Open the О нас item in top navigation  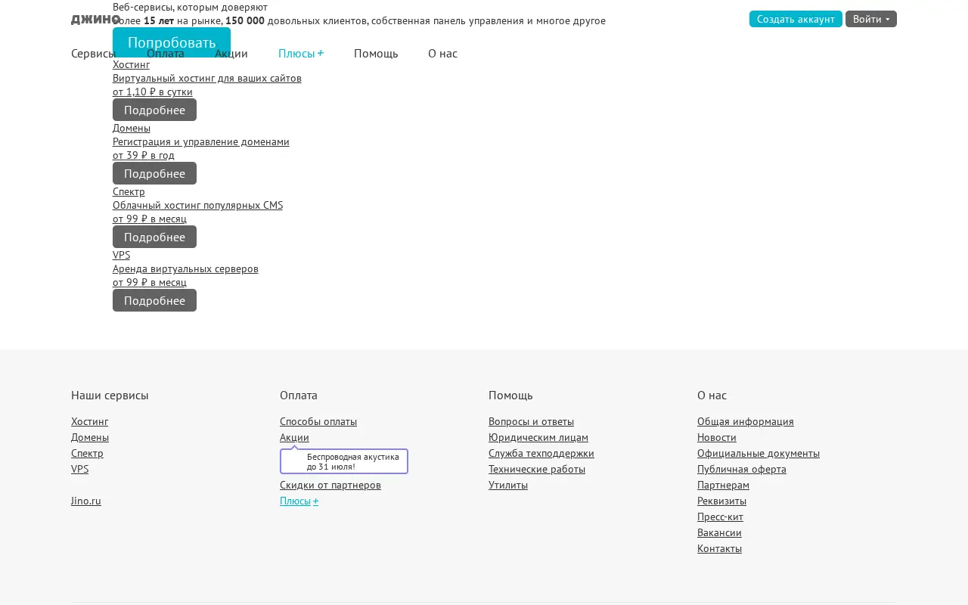pos(442,54)
